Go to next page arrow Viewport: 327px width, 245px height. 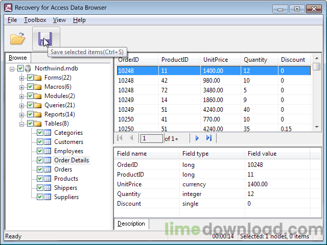click(x=197, y=138)
